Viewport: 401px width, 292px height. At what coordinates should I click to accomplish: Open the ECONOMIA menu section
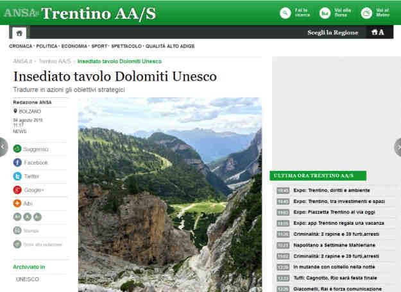click(74, 46)
